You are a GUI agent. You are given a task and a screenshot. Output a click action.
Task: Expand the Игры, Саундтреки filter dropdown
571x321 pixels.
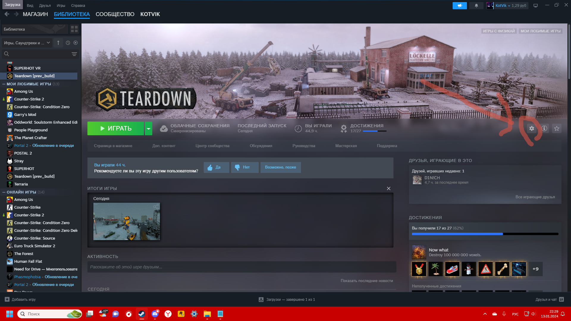click(27, 43)
